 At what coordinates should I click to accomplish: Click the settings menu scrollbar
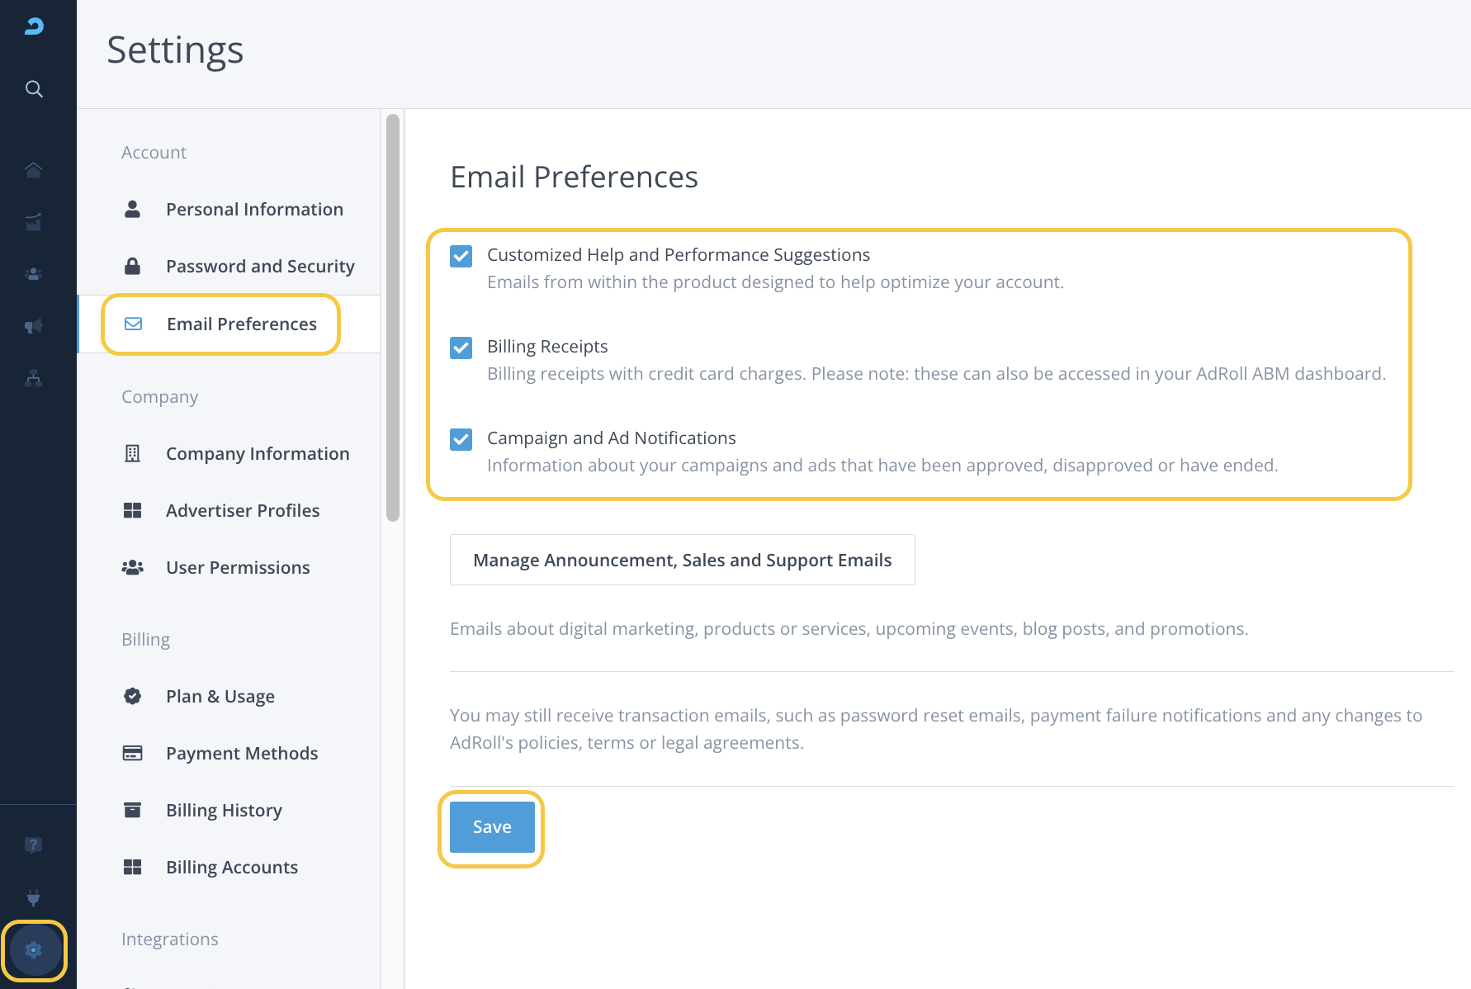point(393,318)
